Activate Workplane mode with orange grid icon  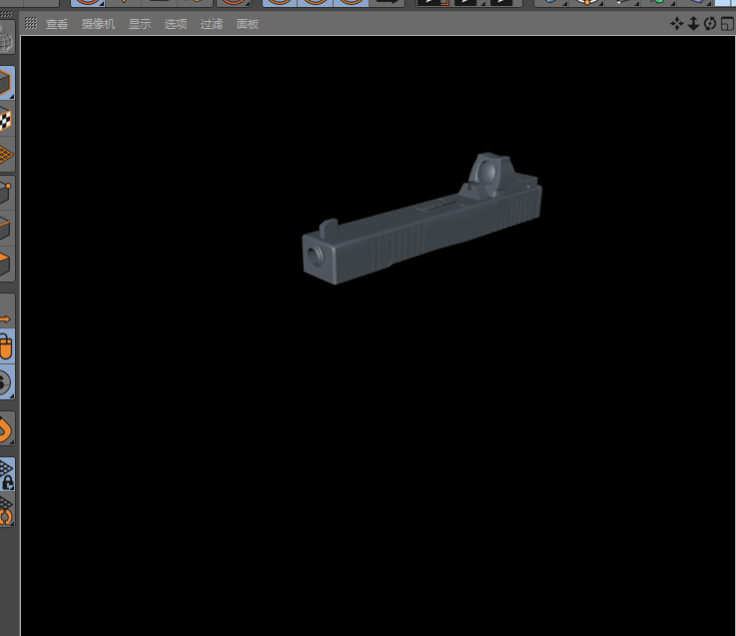[5, 155]
